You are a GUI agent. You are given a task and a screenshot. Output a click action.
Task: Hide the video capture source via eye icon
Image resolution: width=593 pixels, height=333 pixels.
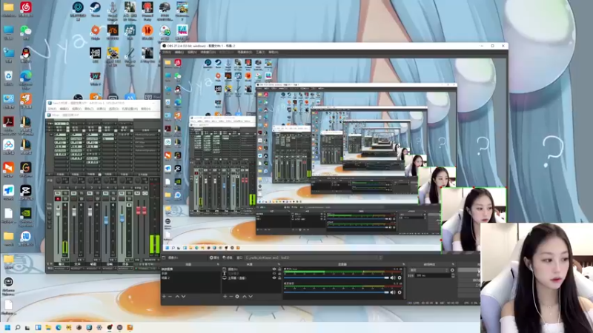274,269
